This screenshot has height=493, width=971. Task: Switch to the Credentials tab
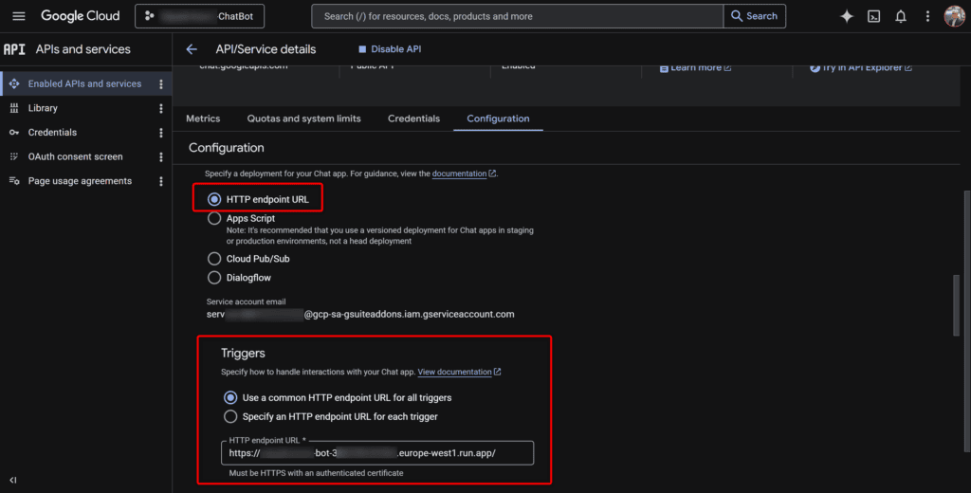[413, 119]
